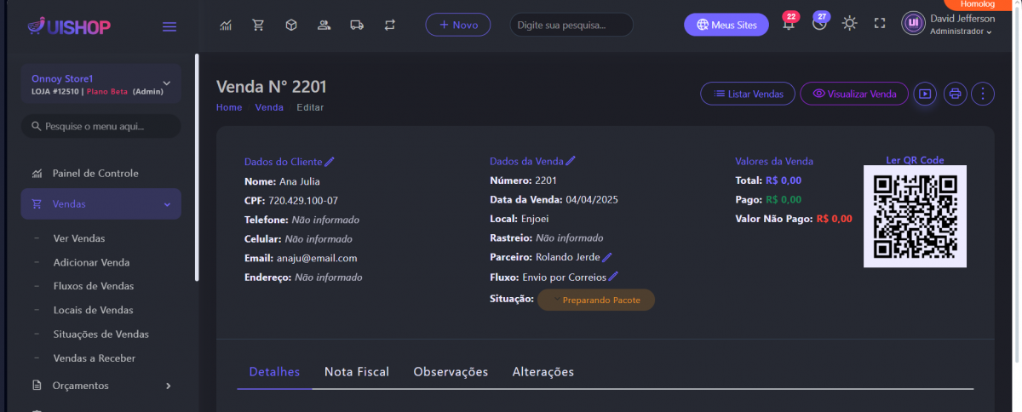Click the delivery truck icon
The width and height of the screenshot is (1022, 412).
pos(357,25)
